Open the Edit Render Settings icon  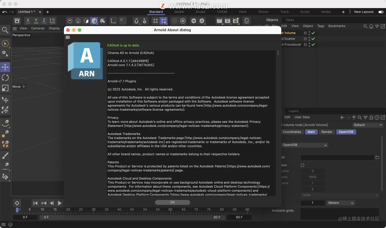click(x=236, y=21)
